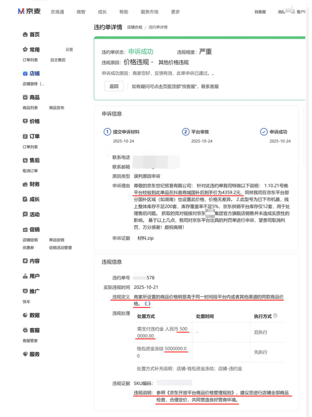
Task: Open the 客服 customer service sidebar icon
Action: (x=25, y=330)
